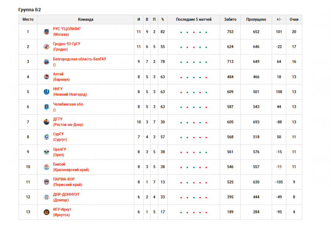
Task: Click last recent-match dot for ДГТУ
Action: [206, 123]
